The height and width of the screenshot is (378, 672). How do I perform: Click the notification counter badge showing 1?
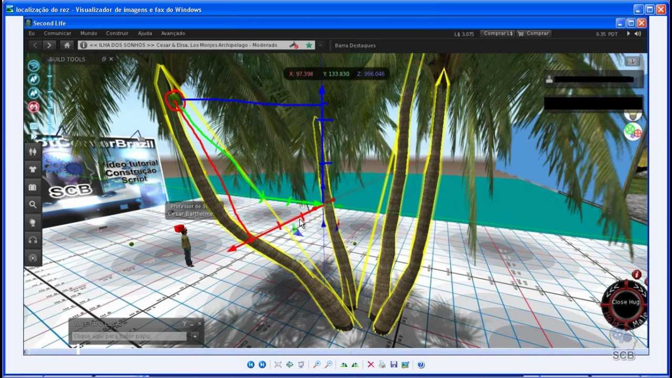[632, 61]
